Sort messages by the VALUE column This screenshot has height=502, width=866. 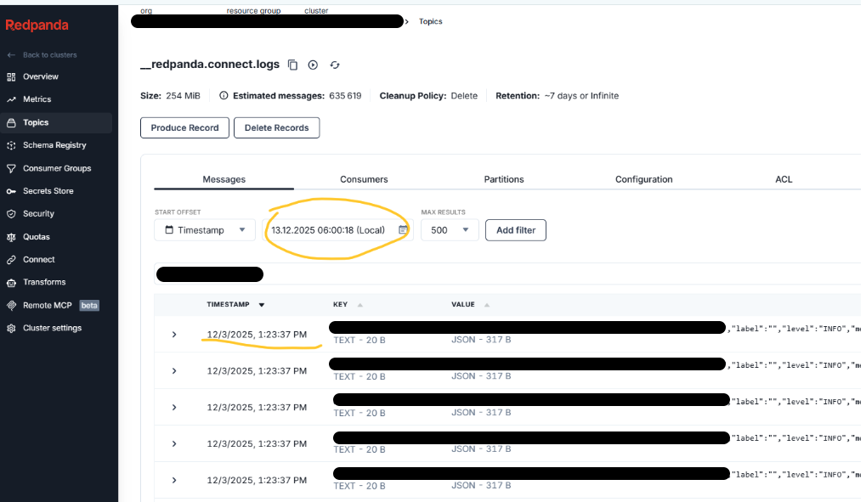(470, 304)
